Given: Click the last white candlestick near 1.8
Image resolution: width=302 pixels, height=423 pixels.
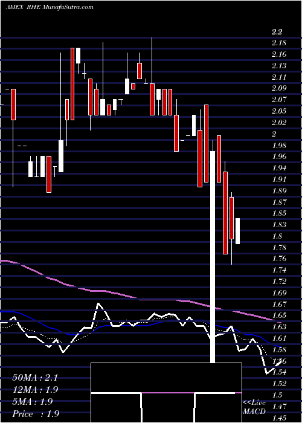Looking at the screenshot, I should point(237,231).
